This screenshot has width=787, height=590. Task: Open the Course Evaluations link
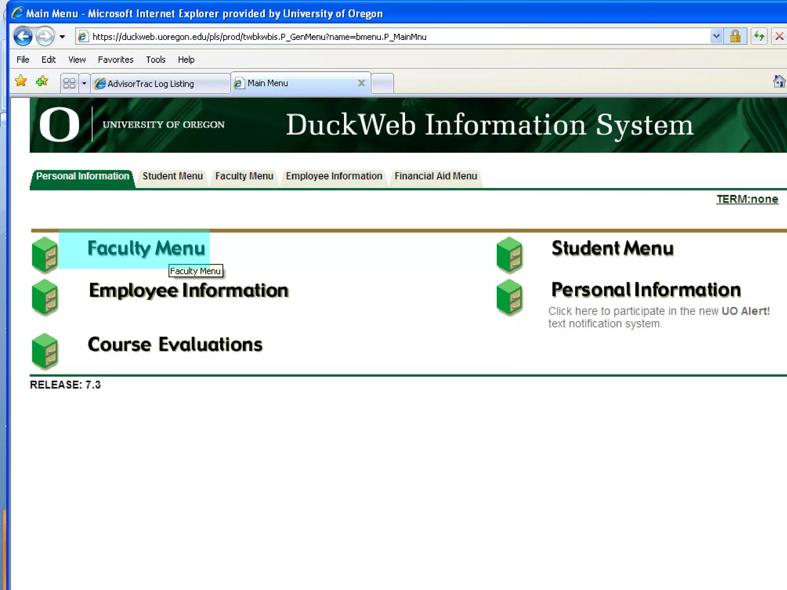pos(175,345)
